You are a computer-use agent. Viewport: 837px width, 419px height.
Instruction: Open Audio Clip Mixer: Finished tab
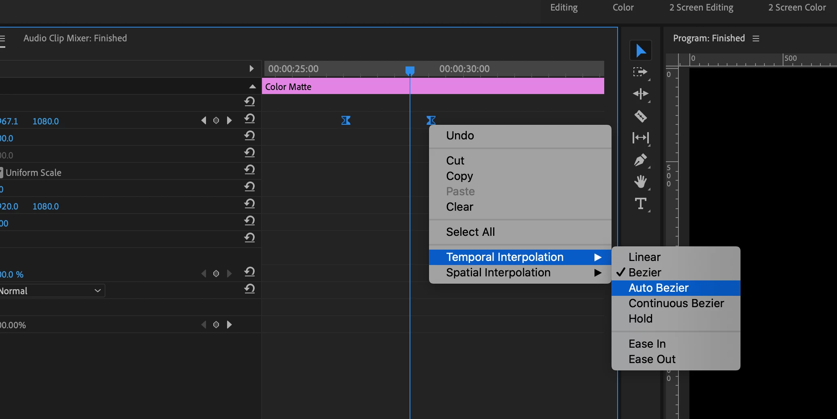pos(75,38)
